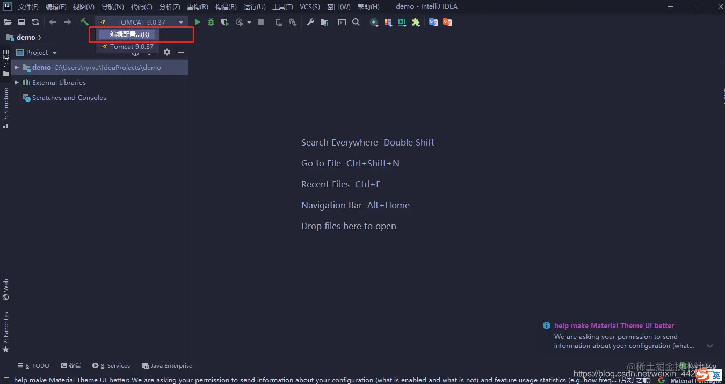Open the 代码(C) menu
Image resolution: width=725 pixels, height=384 pixels.
(141, 7)
